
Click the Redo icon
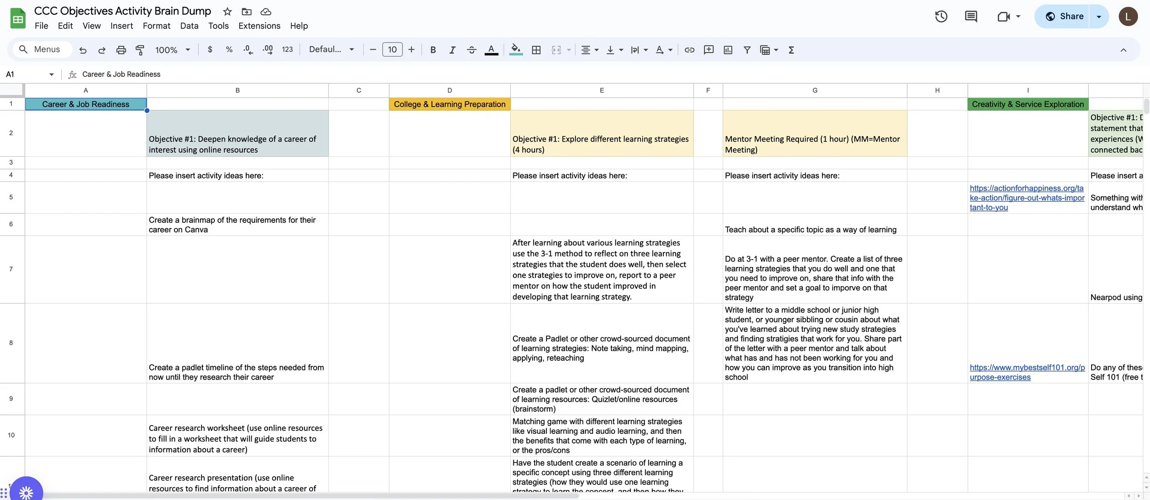(x=102, y=50)
